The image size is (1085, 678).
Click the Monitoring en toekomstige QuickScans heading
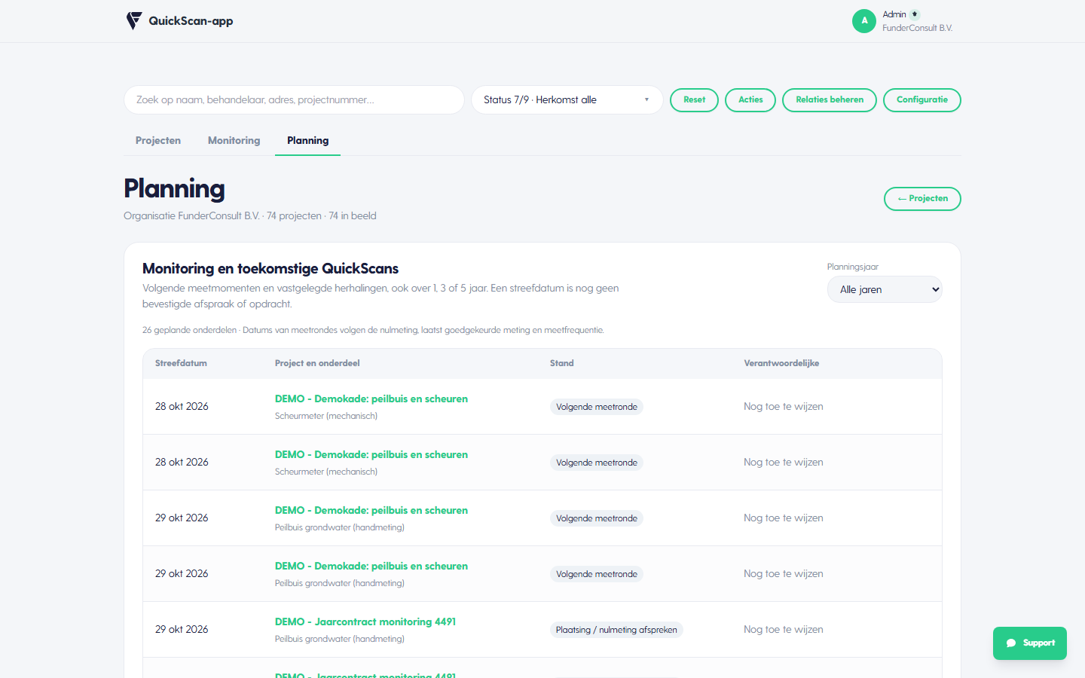pyautogui.click(x=270, y=269)
